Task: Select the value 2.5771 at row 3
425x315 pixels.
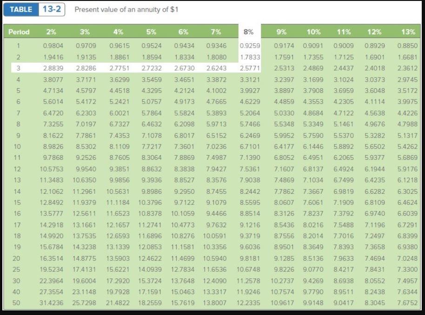Action: pos(249,68)
